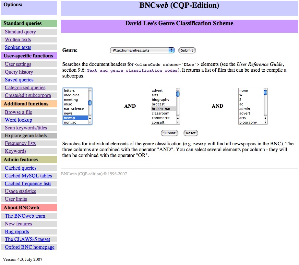Select 'nat_science' in the first genre list
299x265 pixels.
[x=74, y=109]
